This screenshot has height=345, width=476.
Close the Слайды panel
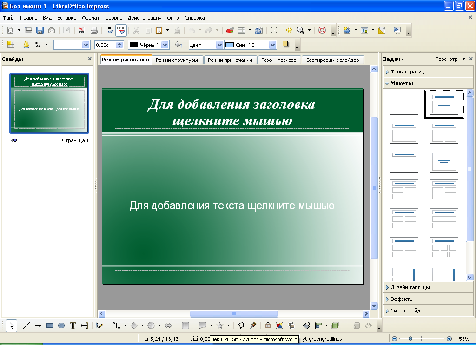90,59
